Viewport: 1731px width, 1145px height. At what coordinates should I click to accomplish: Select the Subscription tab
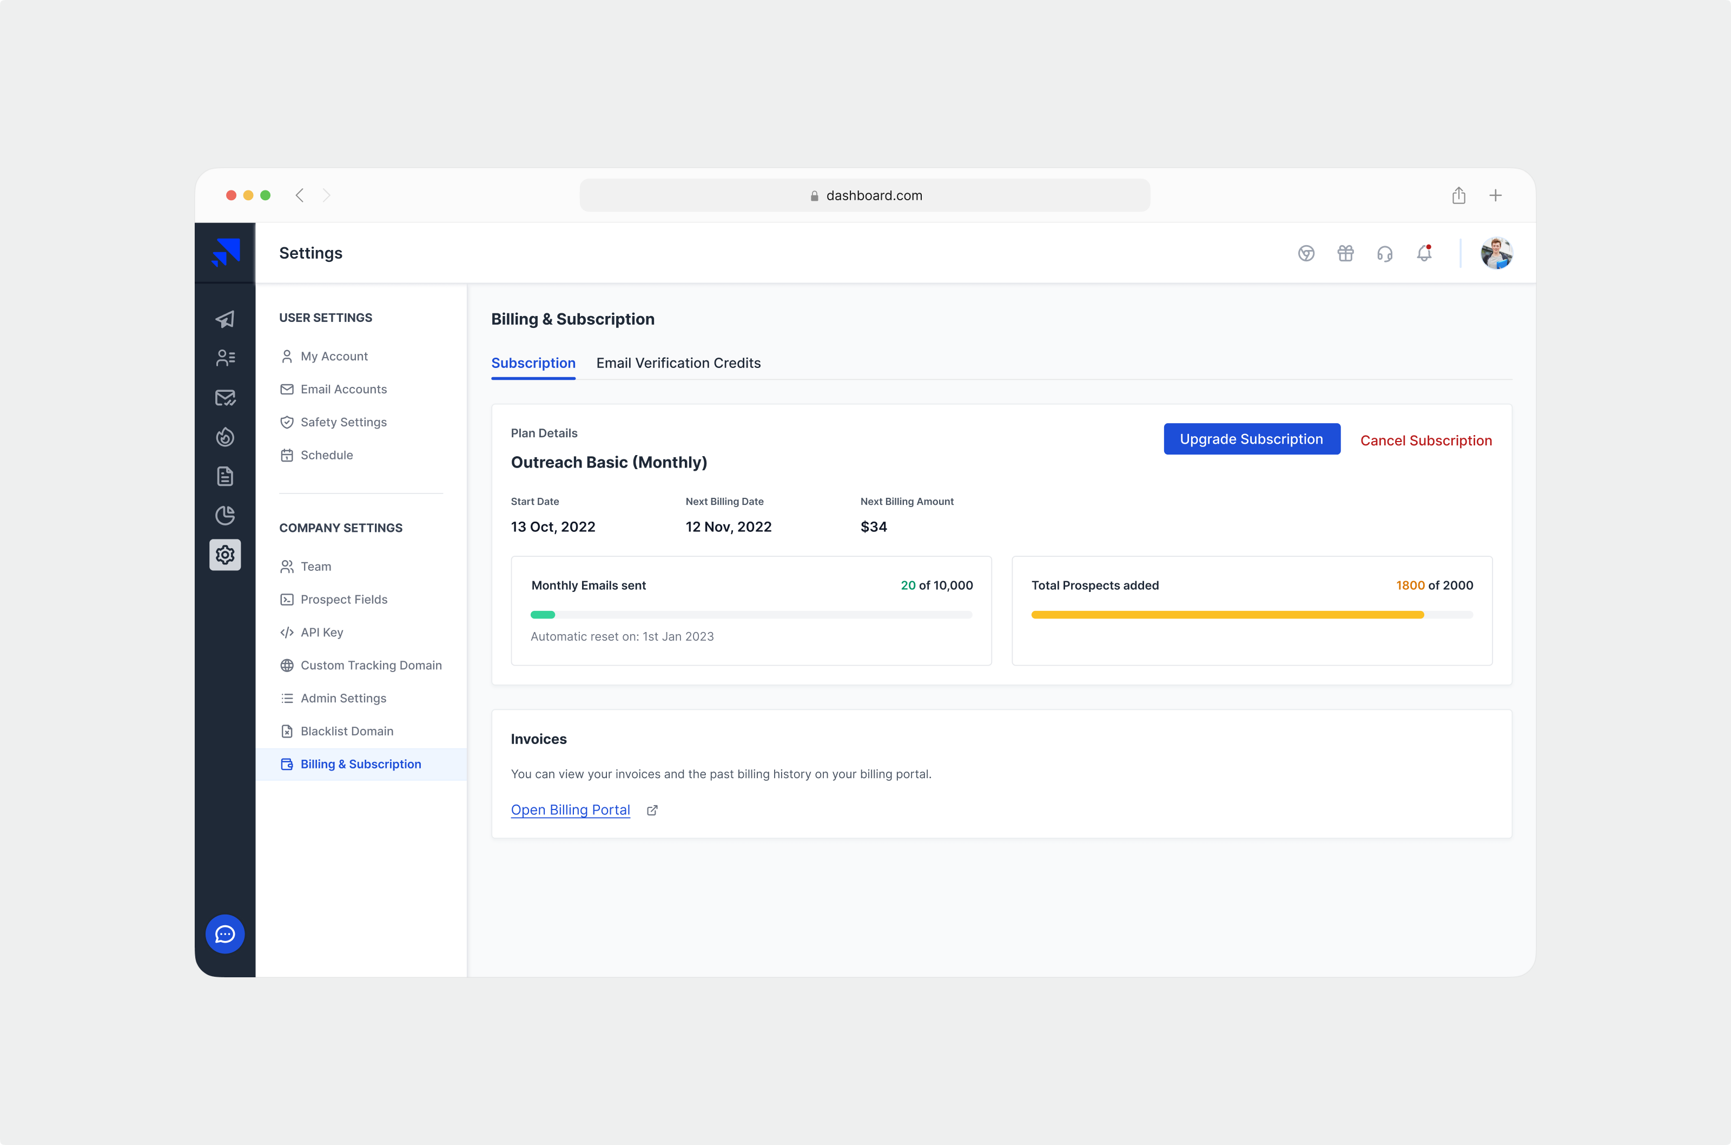click(533, 363)
